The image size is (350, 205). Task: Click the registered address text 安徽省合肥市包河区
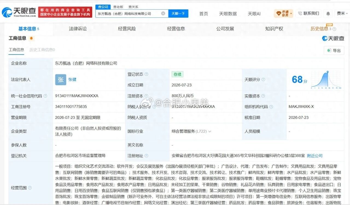[x=238, y=156]
